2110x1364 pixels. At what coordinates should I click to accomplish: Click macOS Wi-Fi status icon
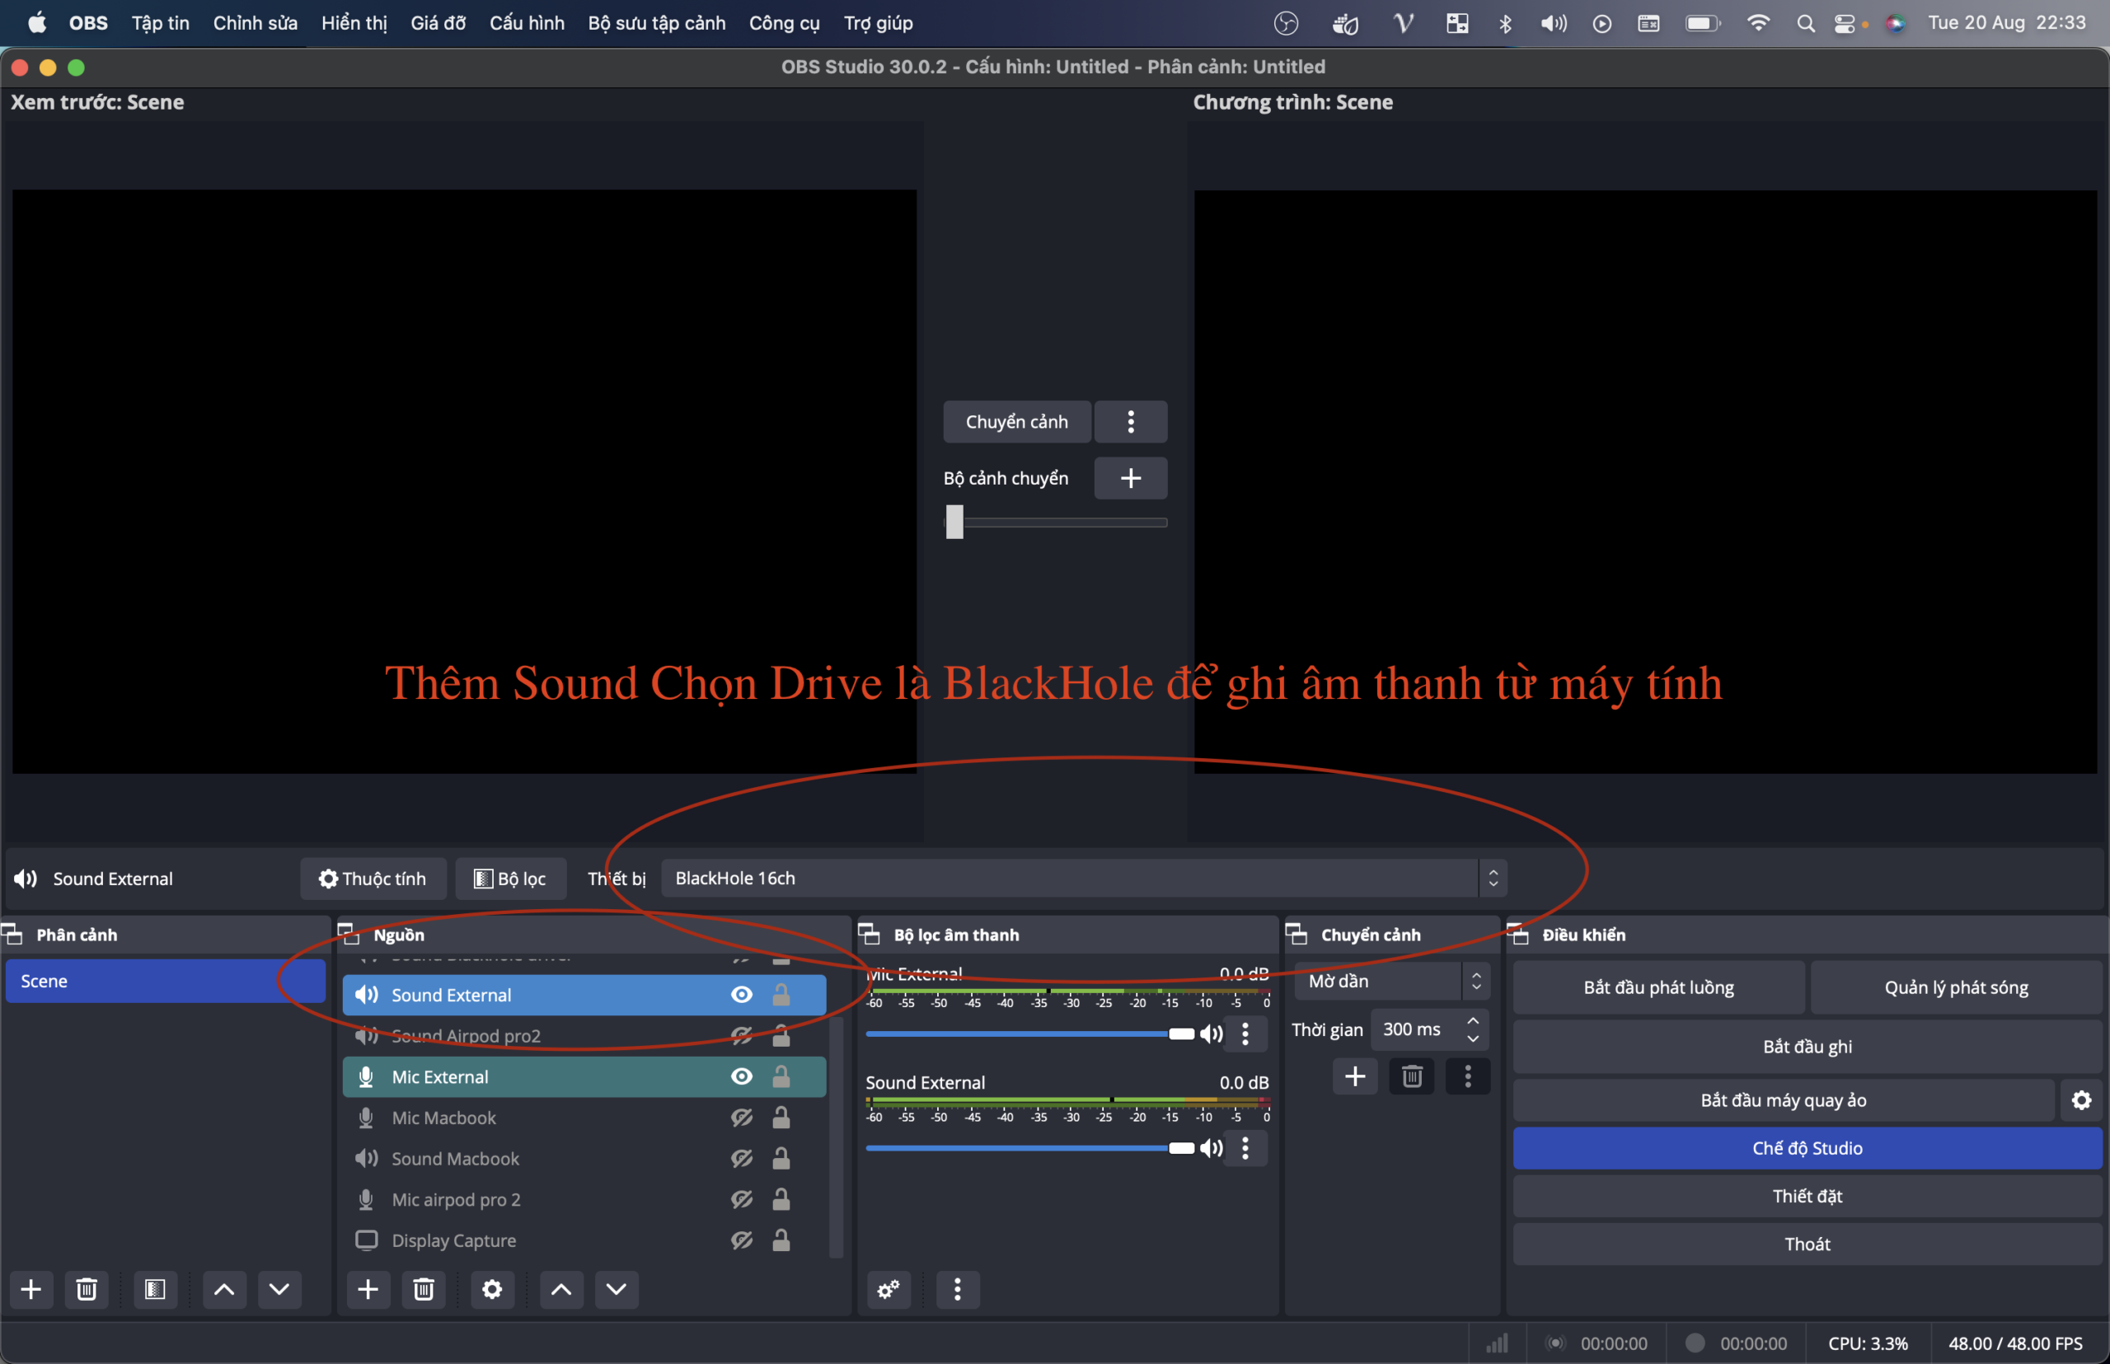[1758, 23]
